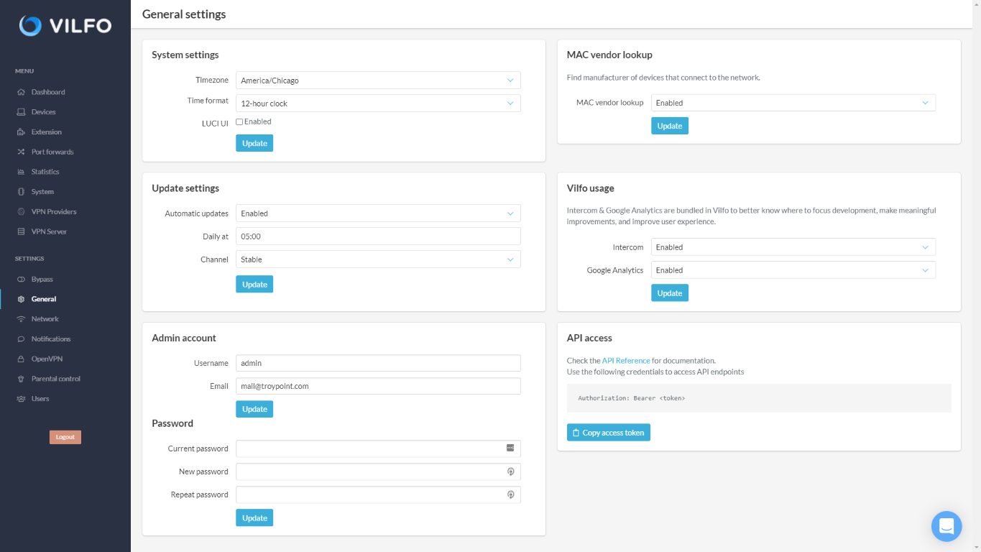981x552 pixels.
Task: Open the API Reference link
Action: pyautogui.click(x=626, y=361)
